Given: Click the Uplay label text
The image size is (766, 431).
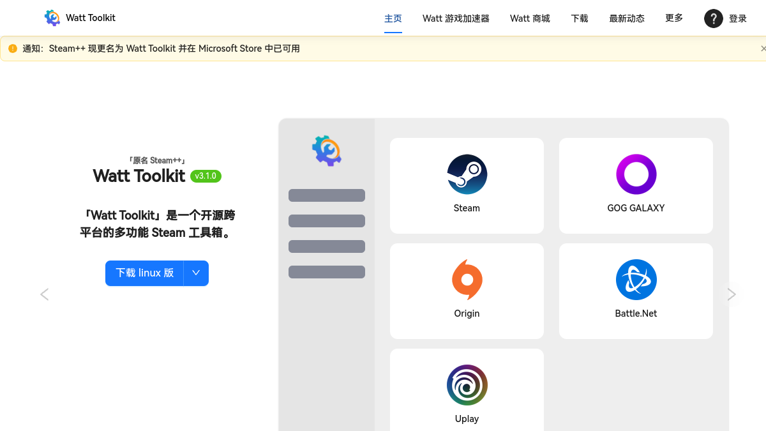Looking at the screenshot, I should pyautogui.click(x=467, y=419).
